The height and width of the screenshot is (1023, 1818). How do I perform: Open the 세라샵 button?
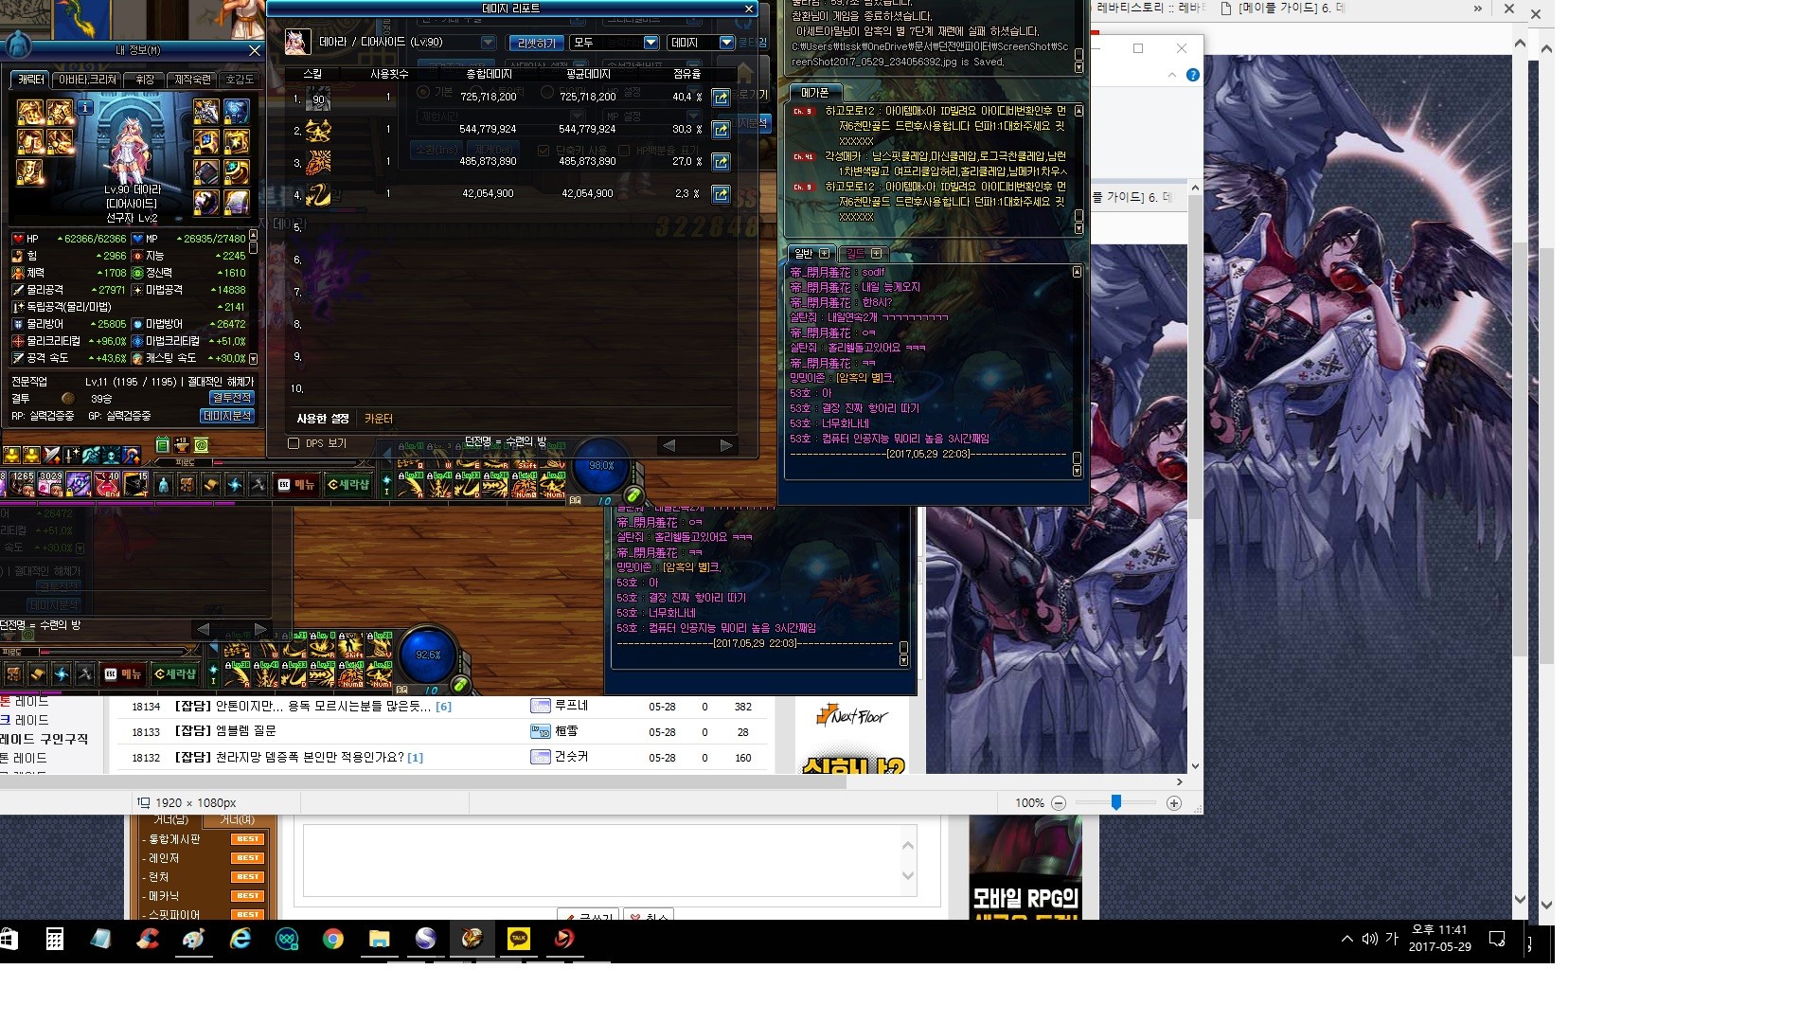pyautogui.click(x=348, y=485)
